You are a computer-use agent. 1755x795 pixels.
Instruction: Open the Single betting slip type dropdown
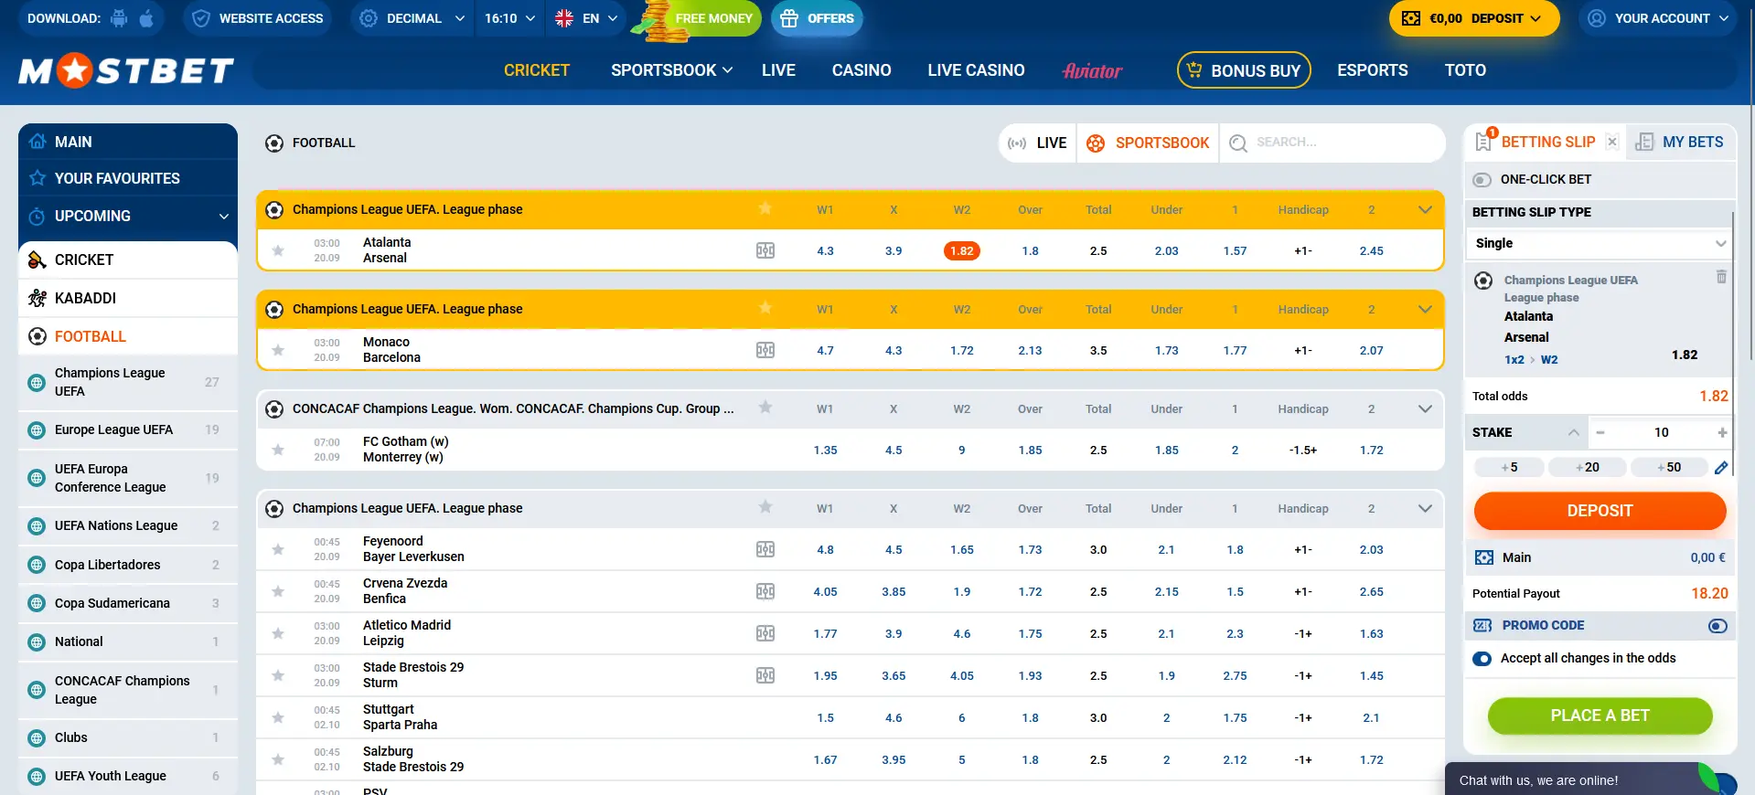[x=1600, y=243]
